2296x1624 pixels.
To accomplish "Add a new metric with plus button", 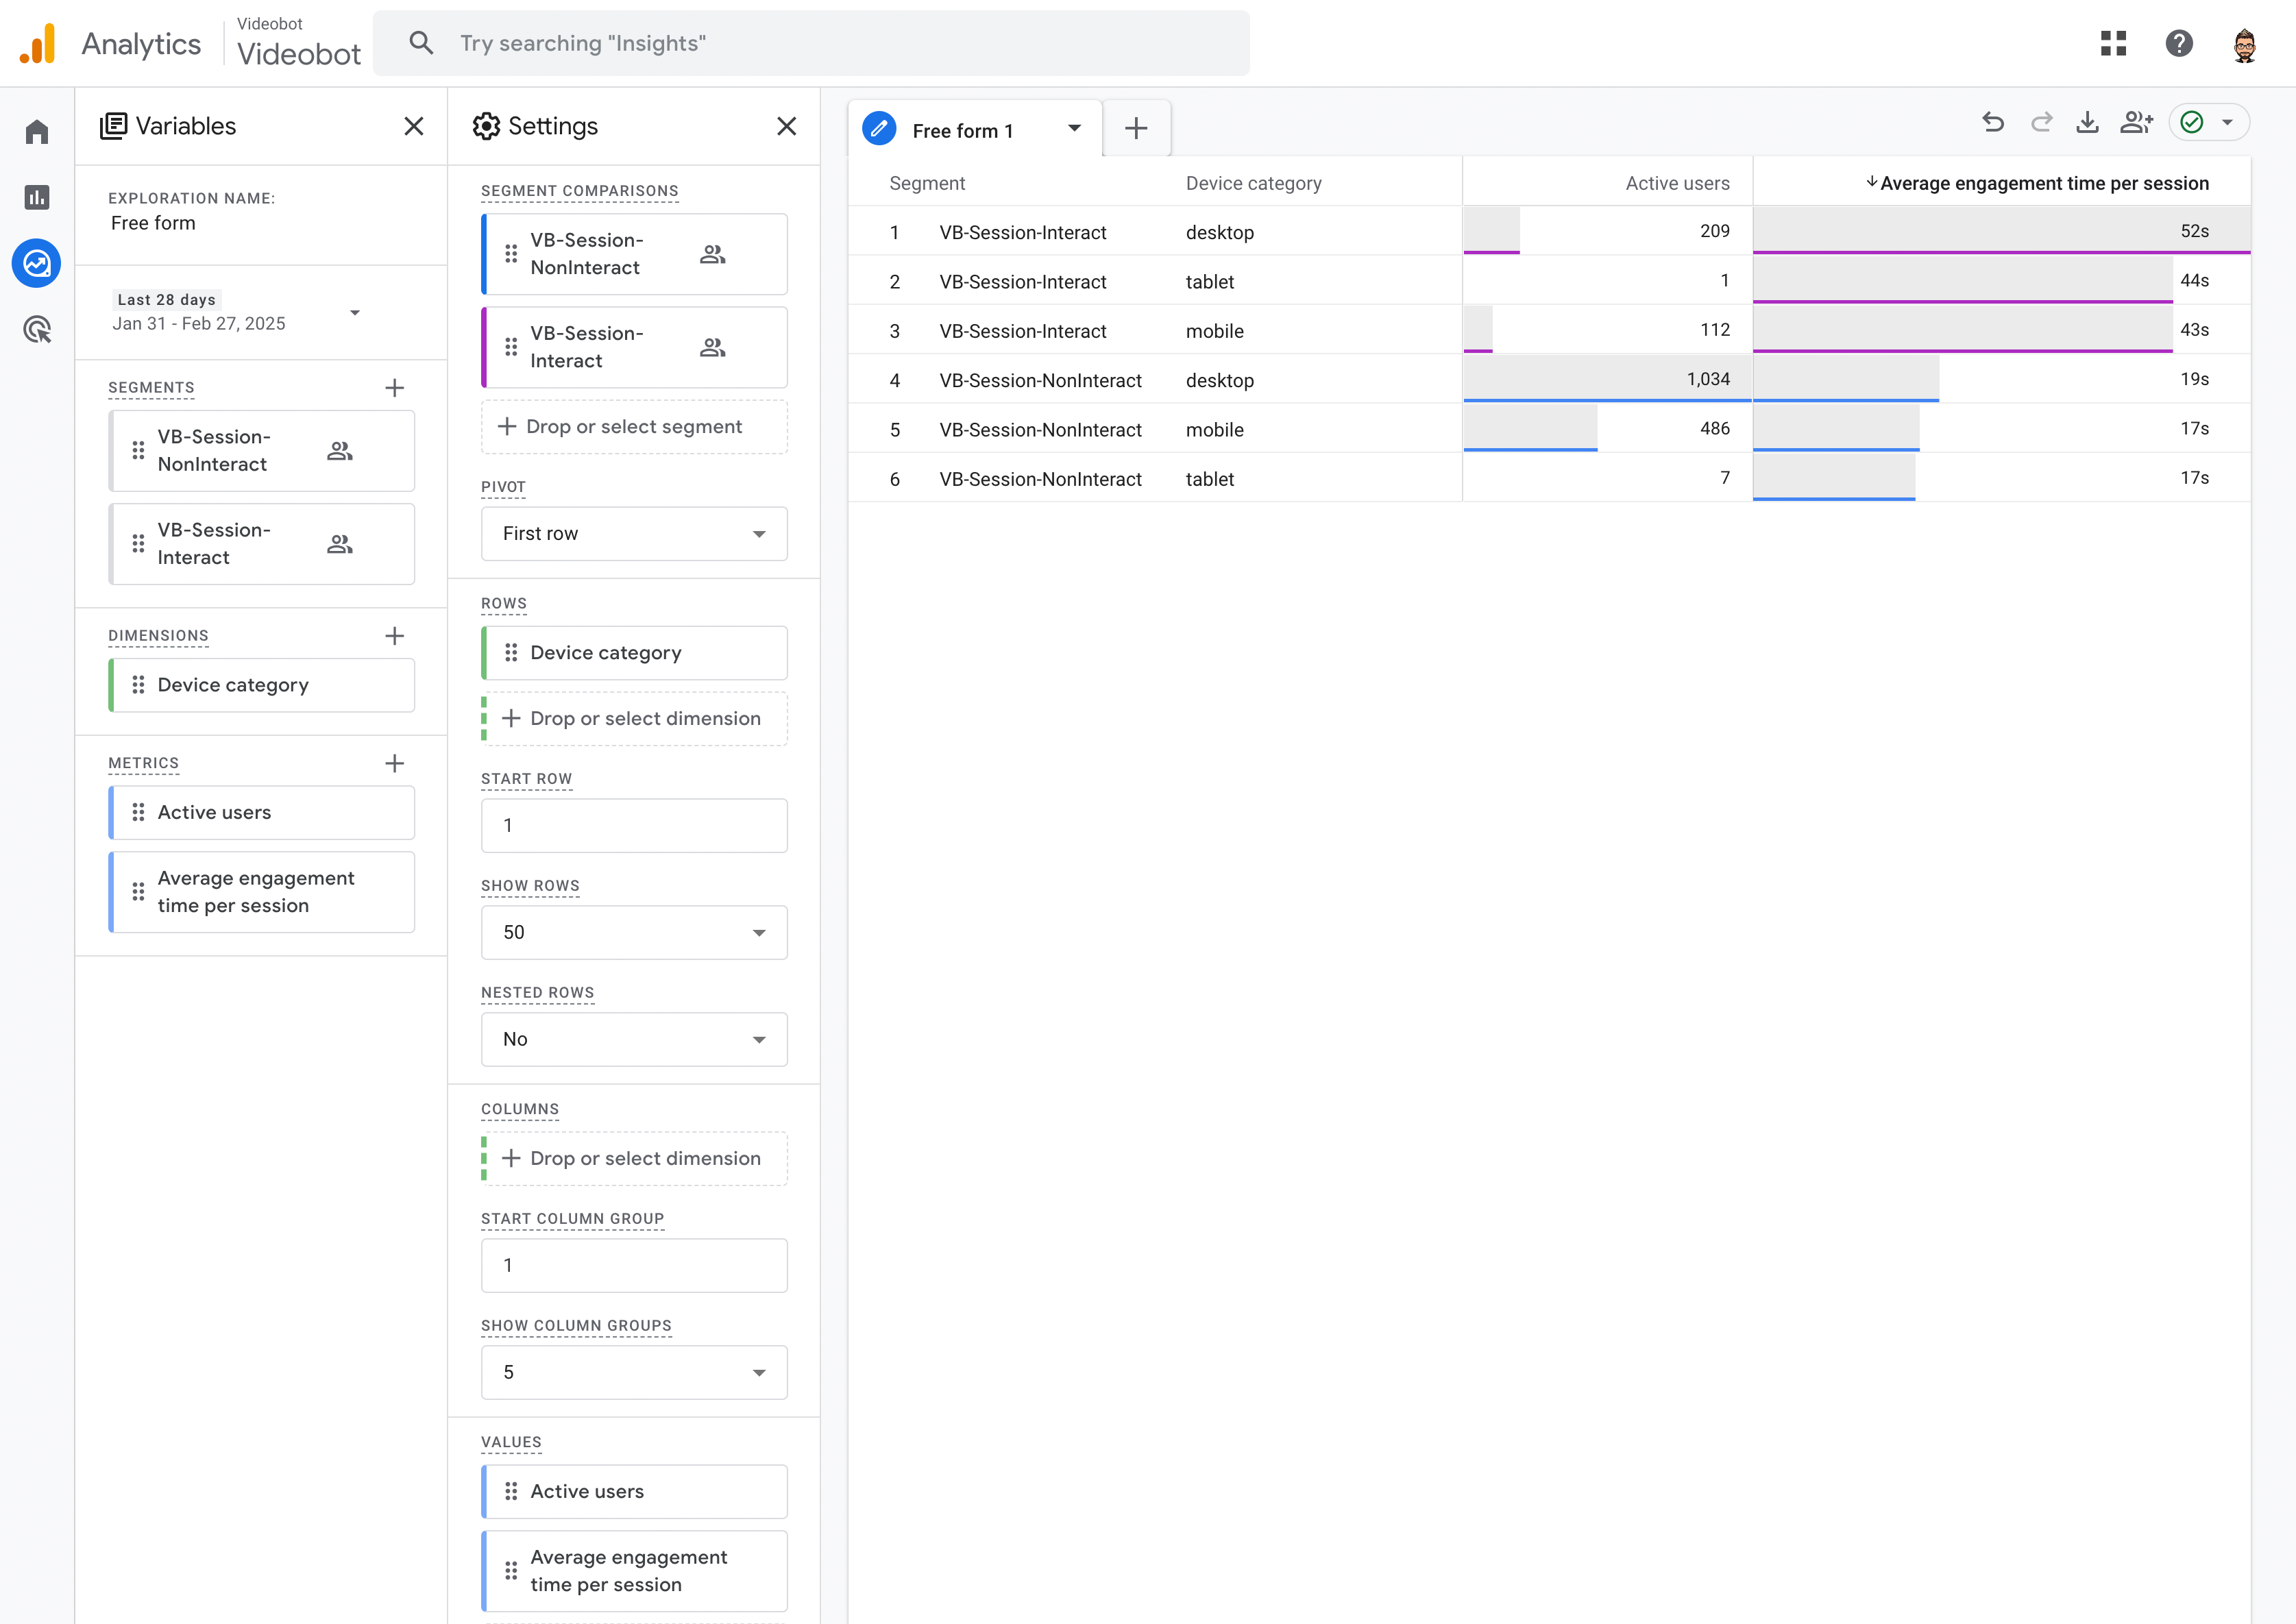I will (394, 763).
